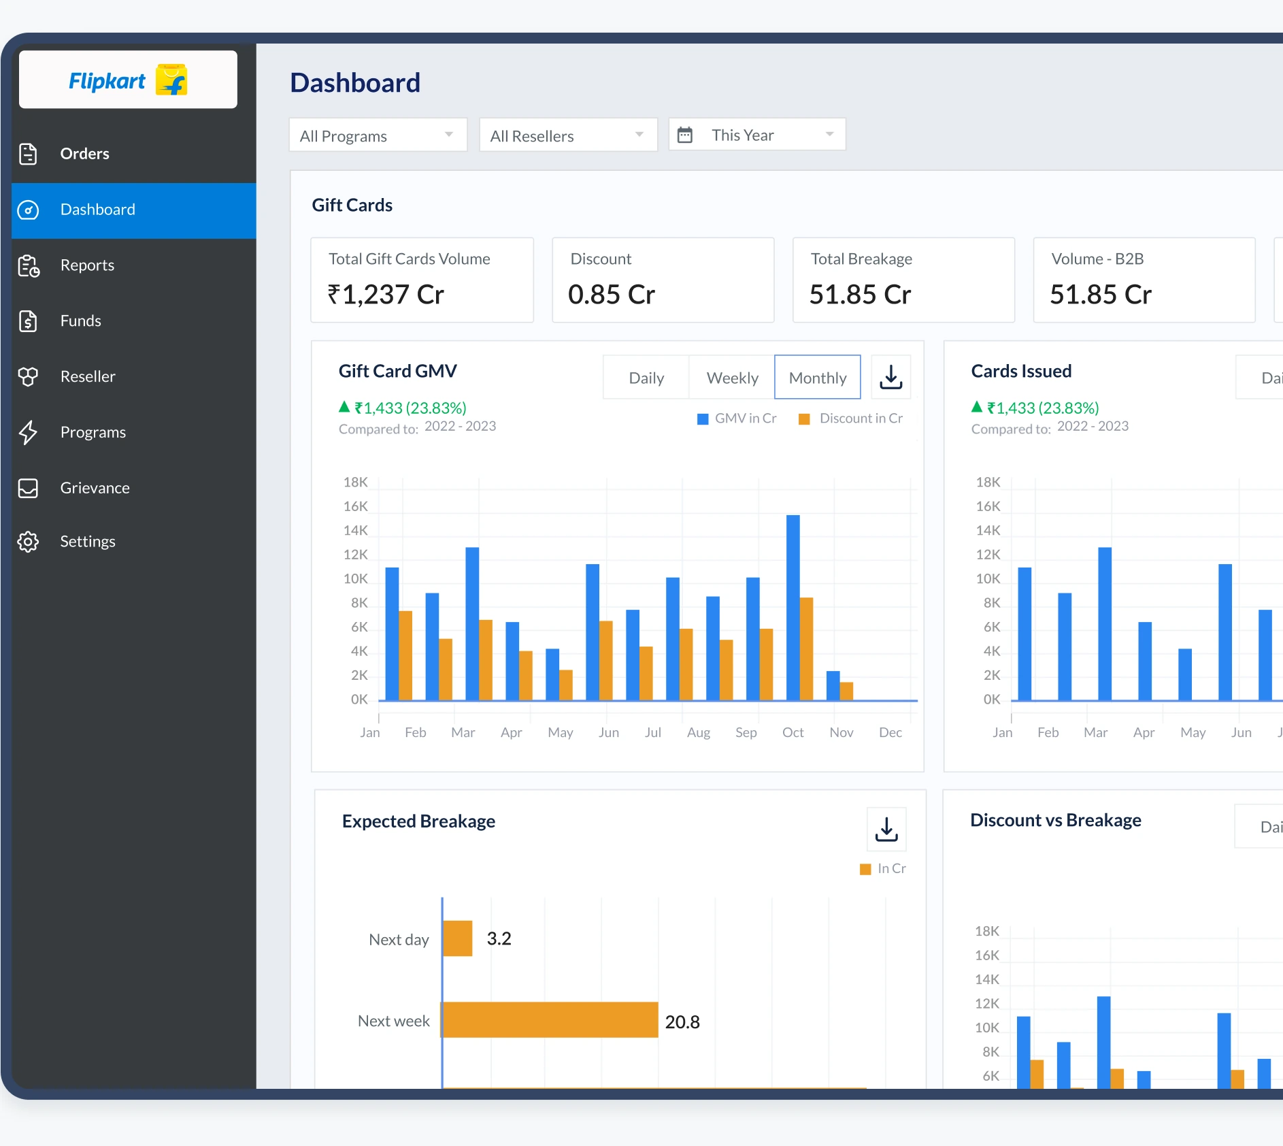Click the 20.8 value label
Screen dimensions: 1283x1146
point(682,1021)
